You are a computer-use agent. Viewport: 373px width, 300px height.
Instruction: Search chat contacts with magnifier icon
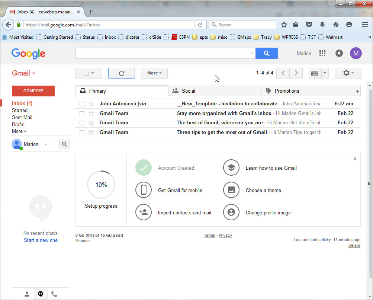[x=64, y=144]
